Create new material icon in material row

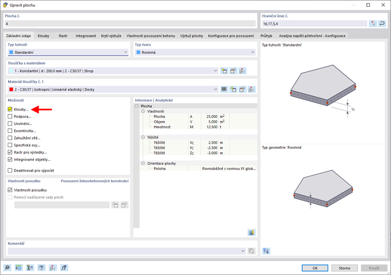tap(233, 89)
